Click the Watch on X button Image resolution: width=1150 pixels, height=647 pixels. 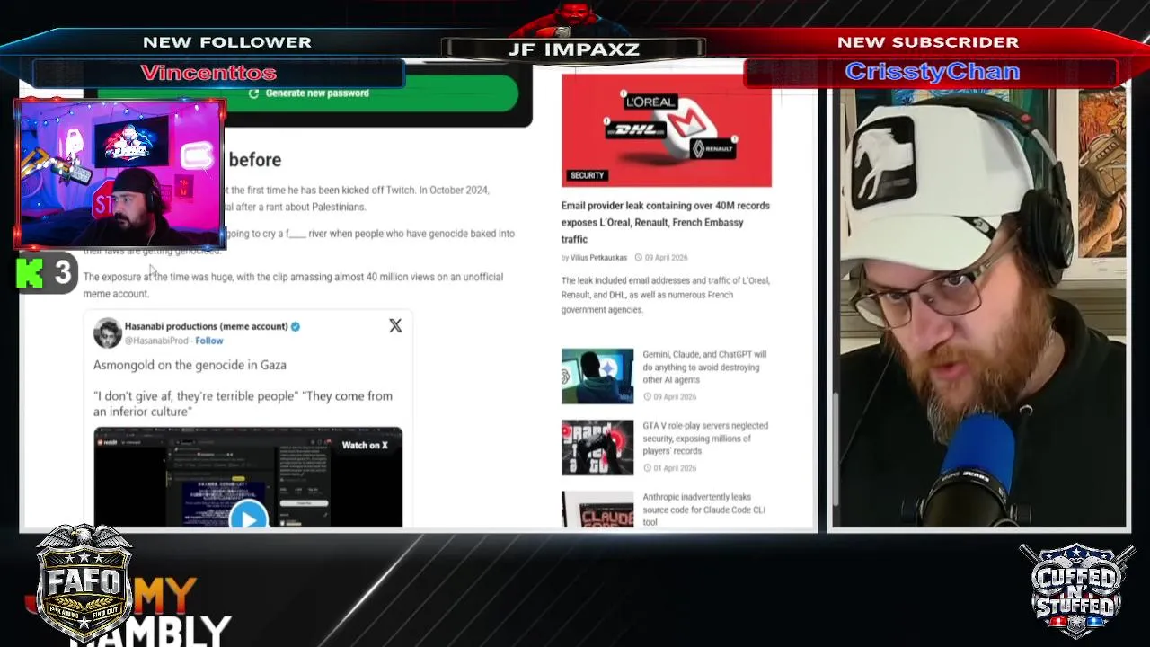point(365,445)
